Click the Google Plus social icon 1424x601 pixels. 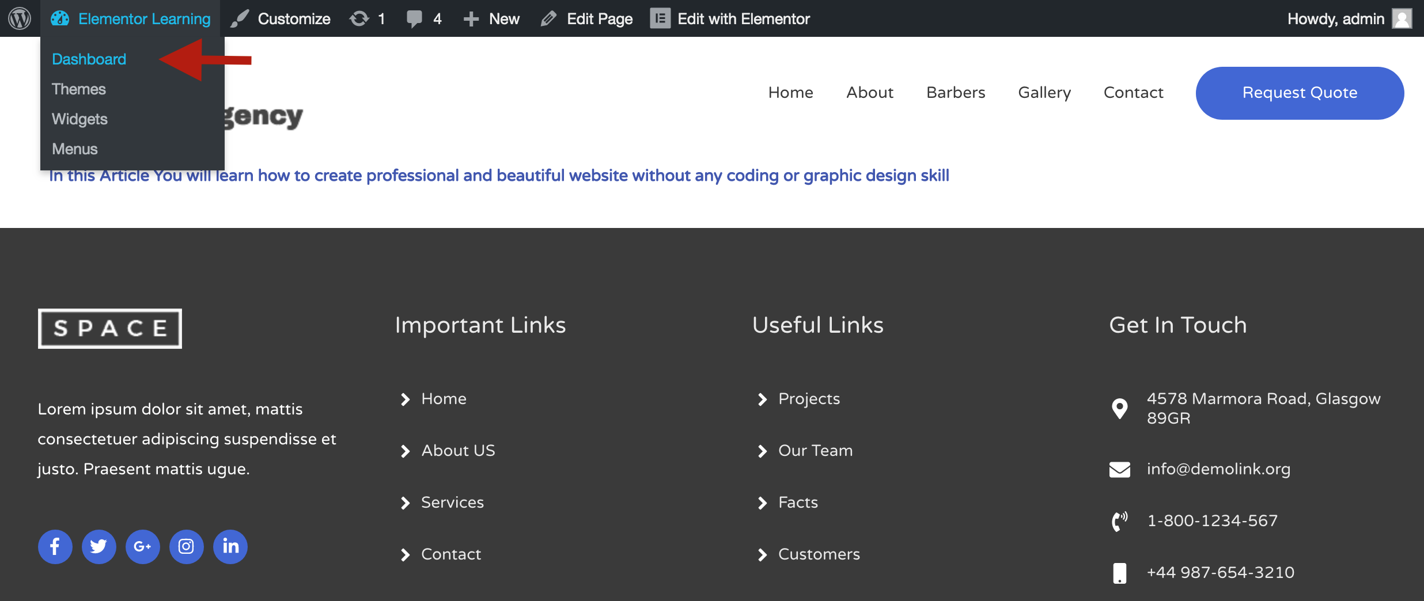coord(142,546)
